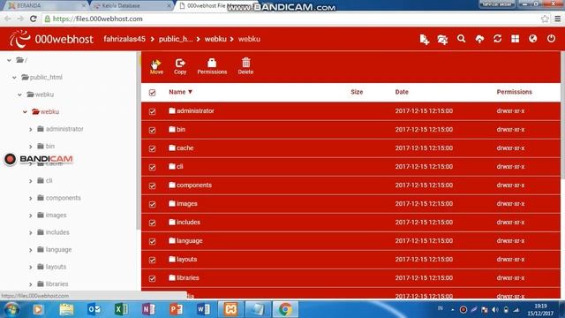Click the power logout icon
The width and height of the screenshot is (565, 318).
551,38
